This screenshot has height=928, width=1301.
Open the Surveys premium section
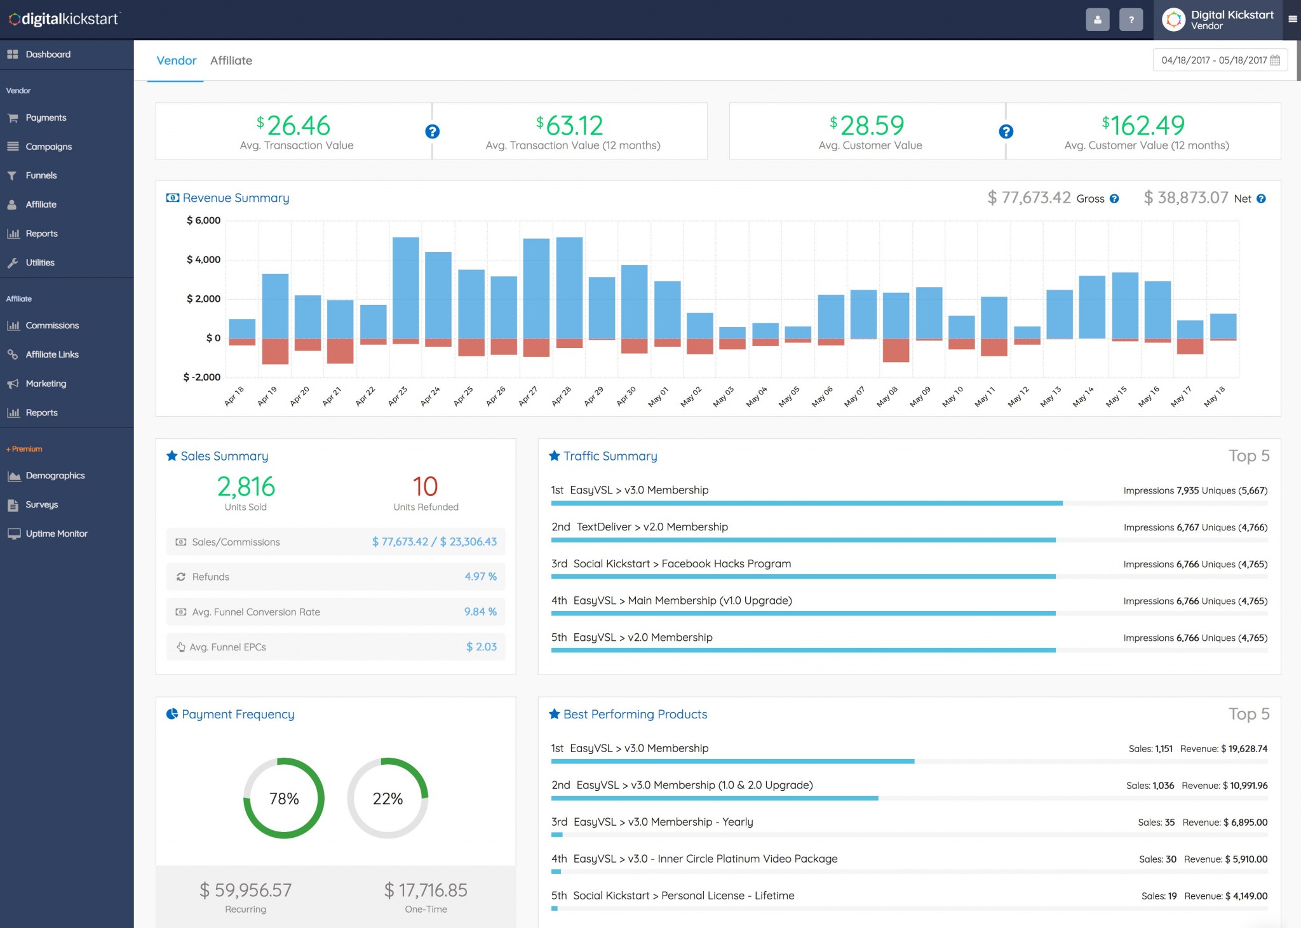(42, 504)
